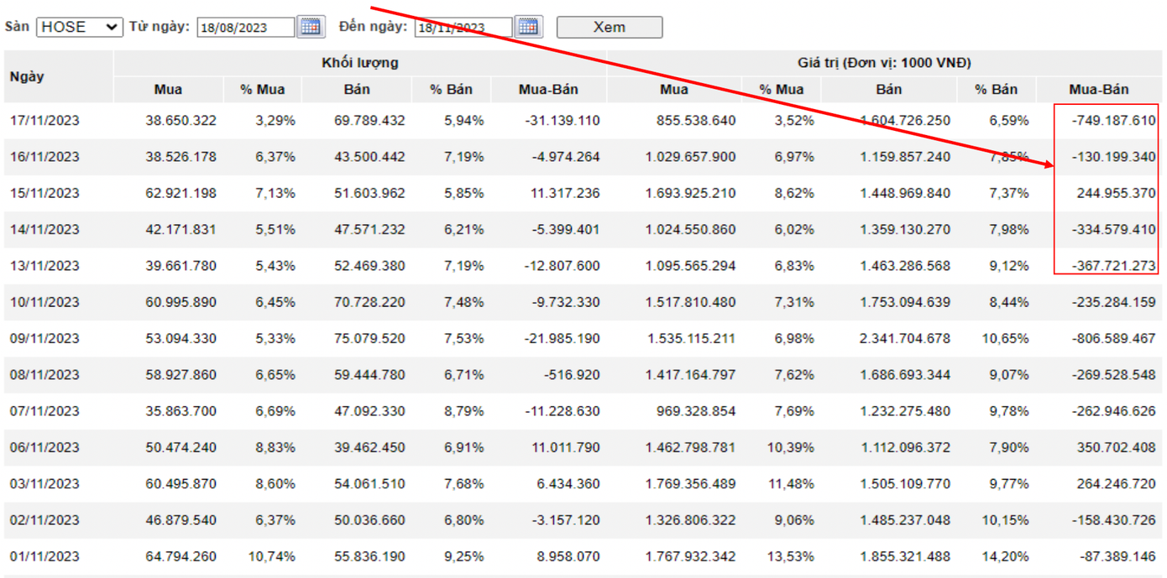This screenshot has width=1167, height=578.
Task: Click into the Từ ngày date field
Action: pos(245,28)
